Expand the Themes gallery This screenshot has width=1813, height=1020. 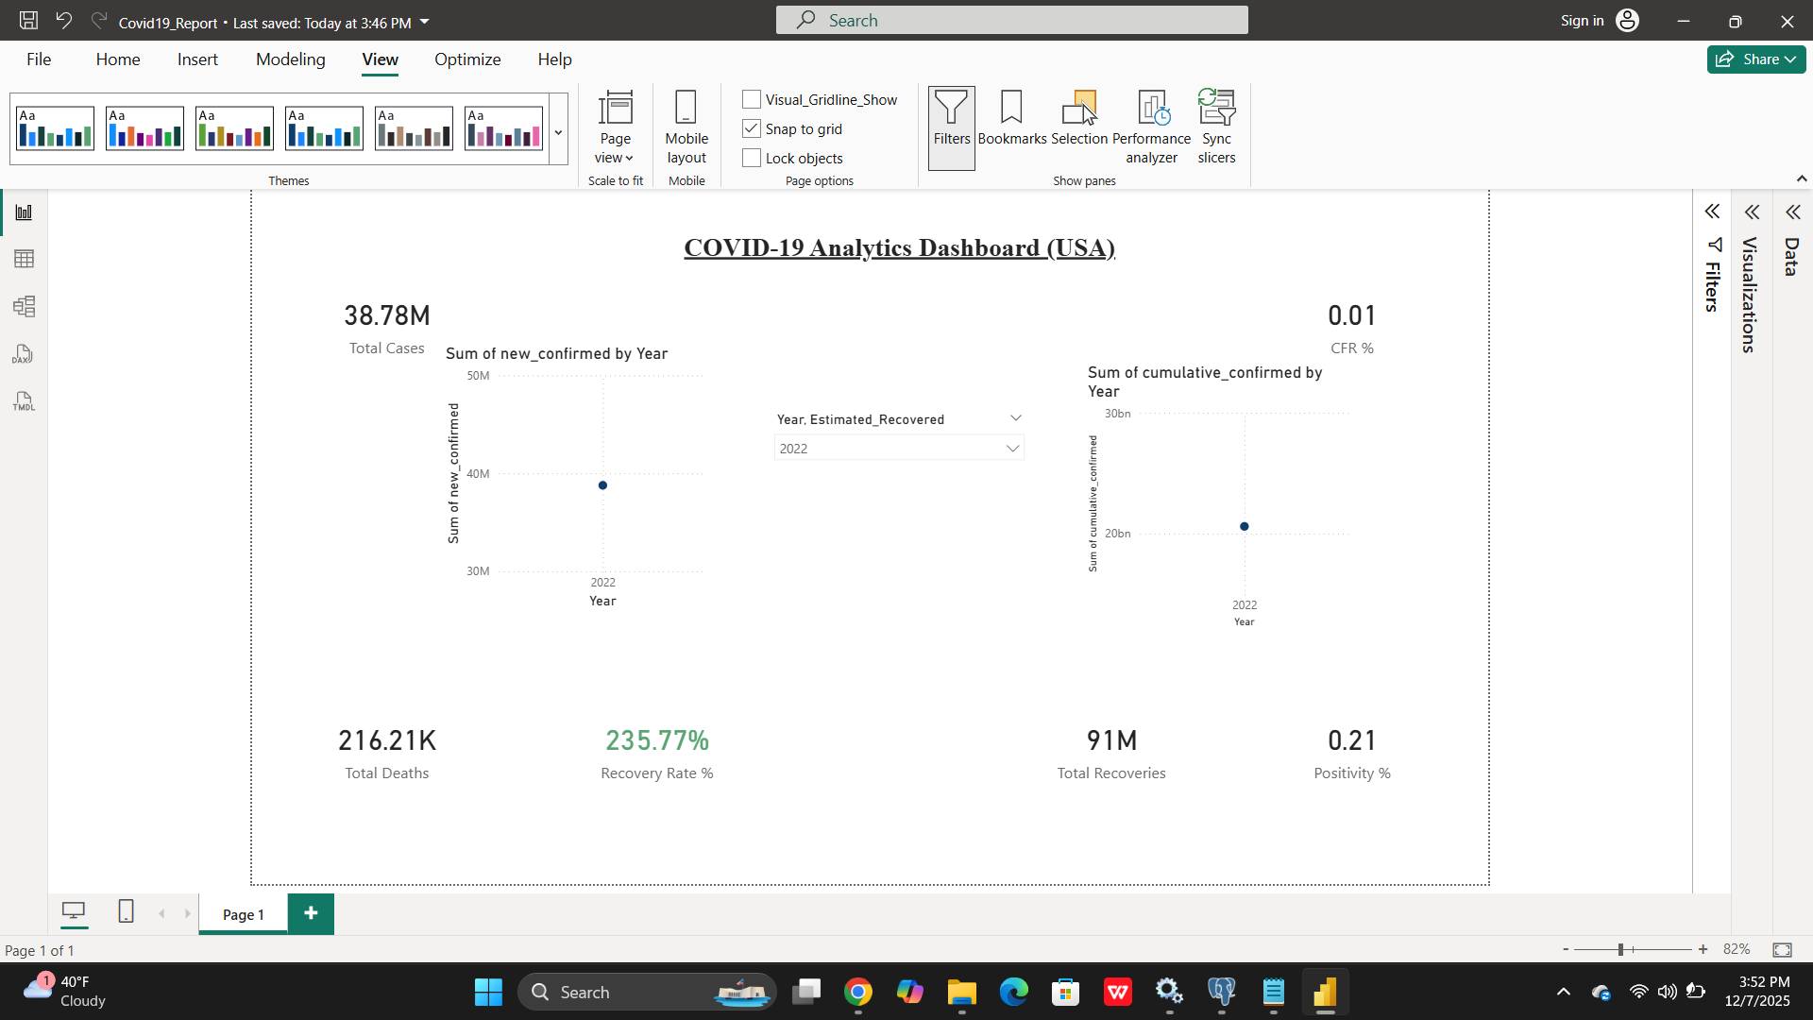[x=558, y=133]
